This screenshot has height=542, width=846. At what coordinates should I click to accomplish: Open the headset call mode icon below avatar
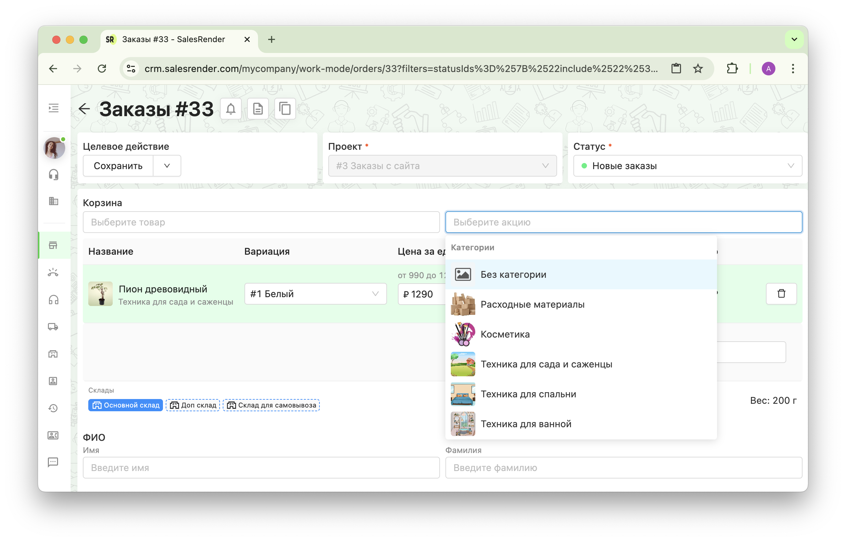pos(53,175)
